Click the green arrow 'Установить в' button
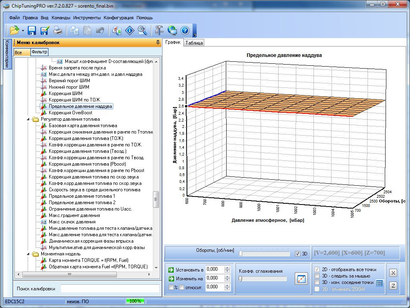 click(171, 269)
